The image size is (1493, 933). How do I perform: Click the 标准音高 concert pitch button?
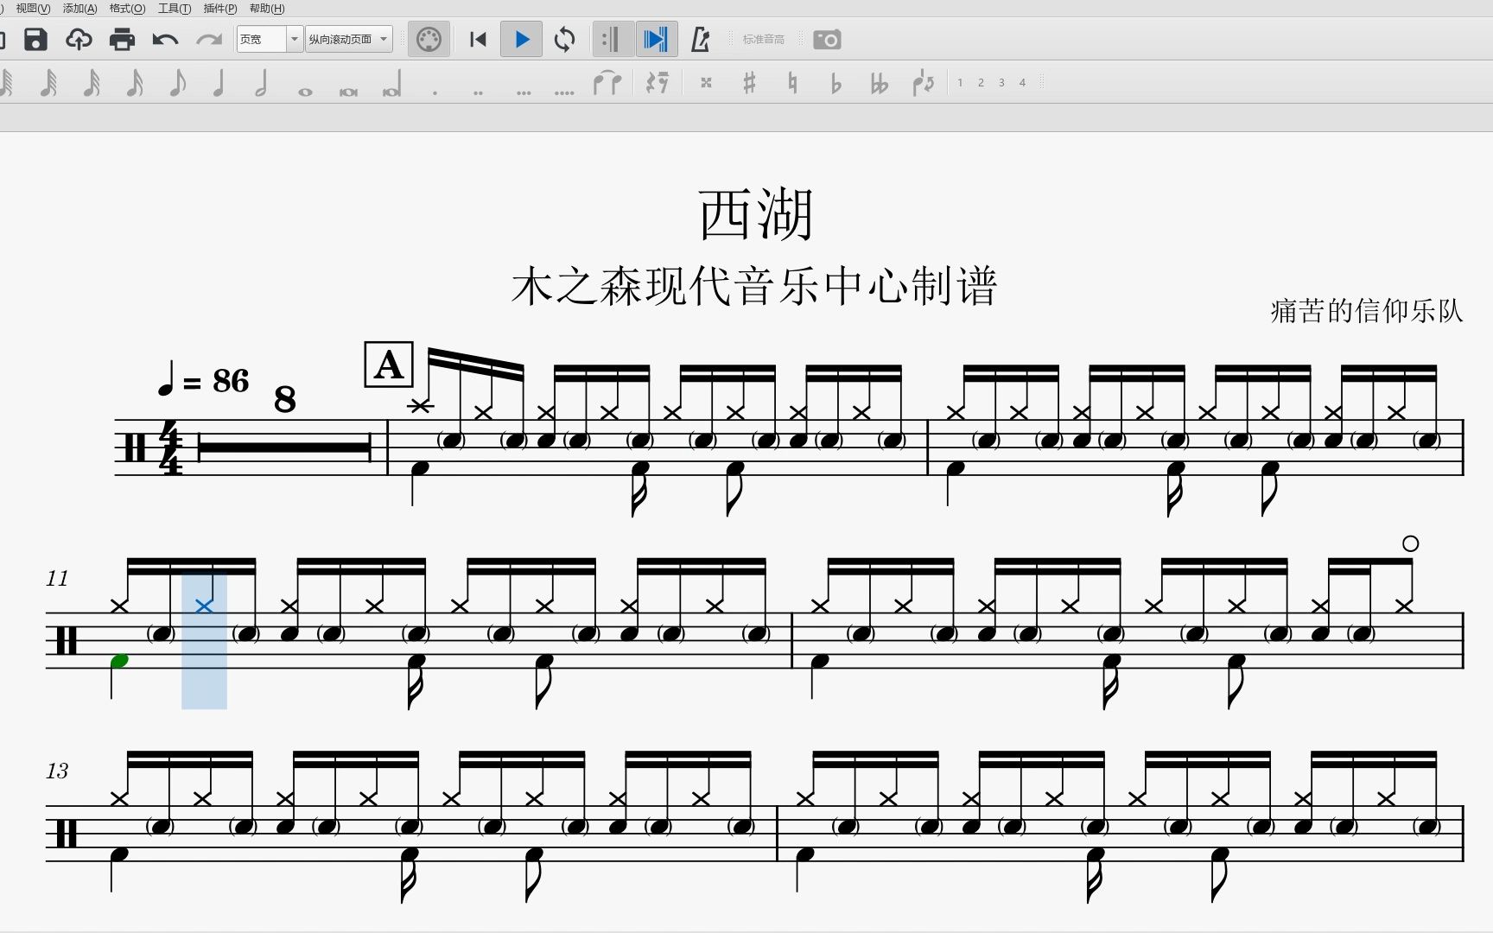click(764, 39)
